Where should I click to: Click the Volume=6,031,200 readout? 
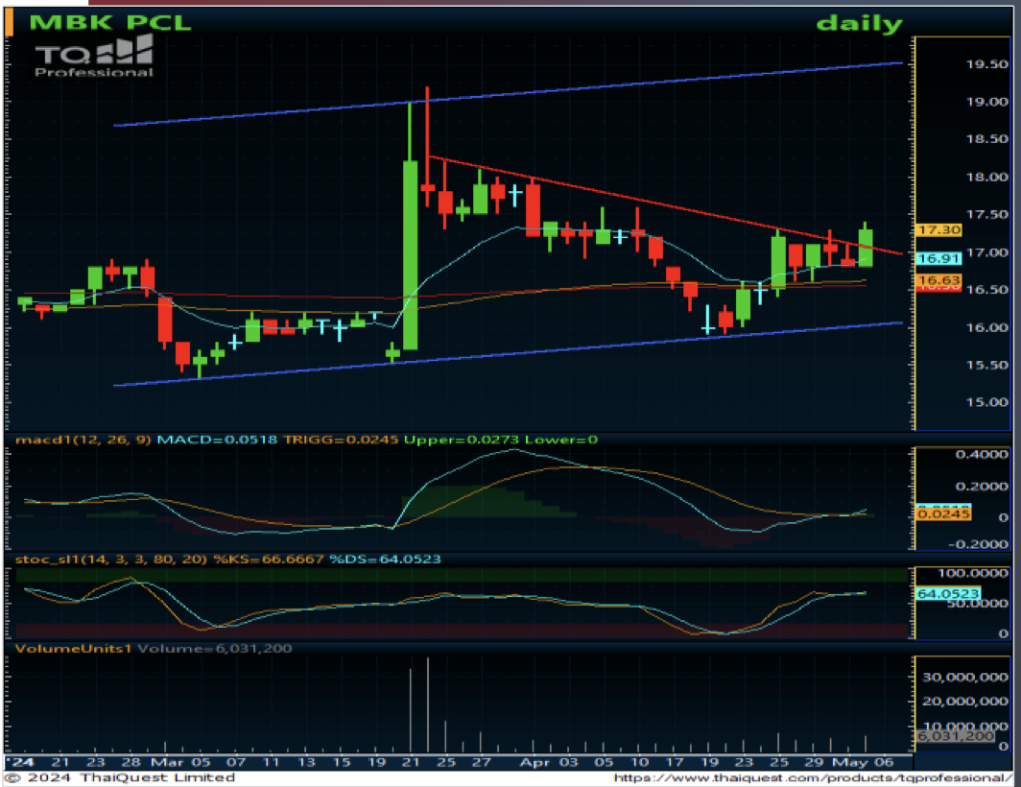click(215, 648)
